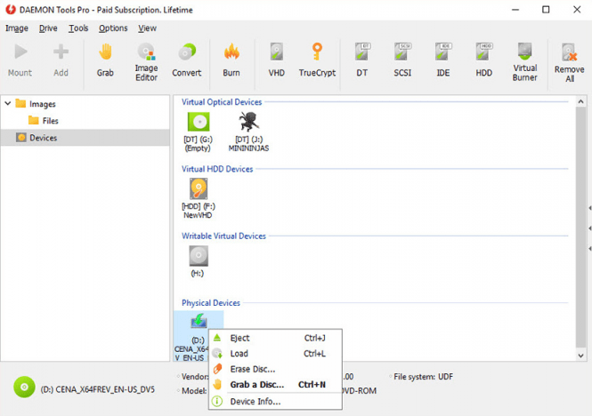Close the DAEMON Tools Pro window

(577, 10)
